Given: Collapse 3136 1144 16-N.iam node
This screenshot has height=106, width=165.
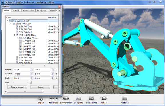Looking at the screenshot, I should [14, 35].
